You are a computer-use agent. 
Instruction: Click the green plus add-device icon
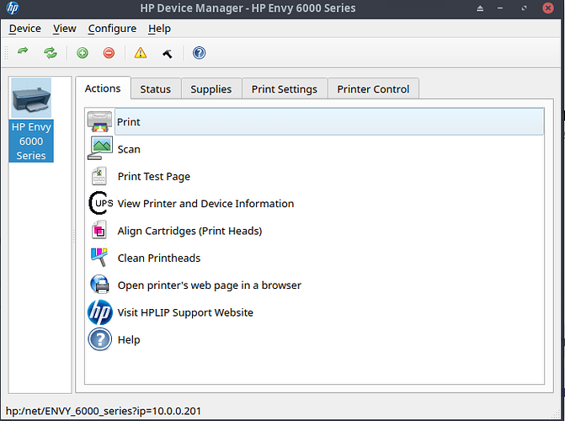click(x=83, y=53)
